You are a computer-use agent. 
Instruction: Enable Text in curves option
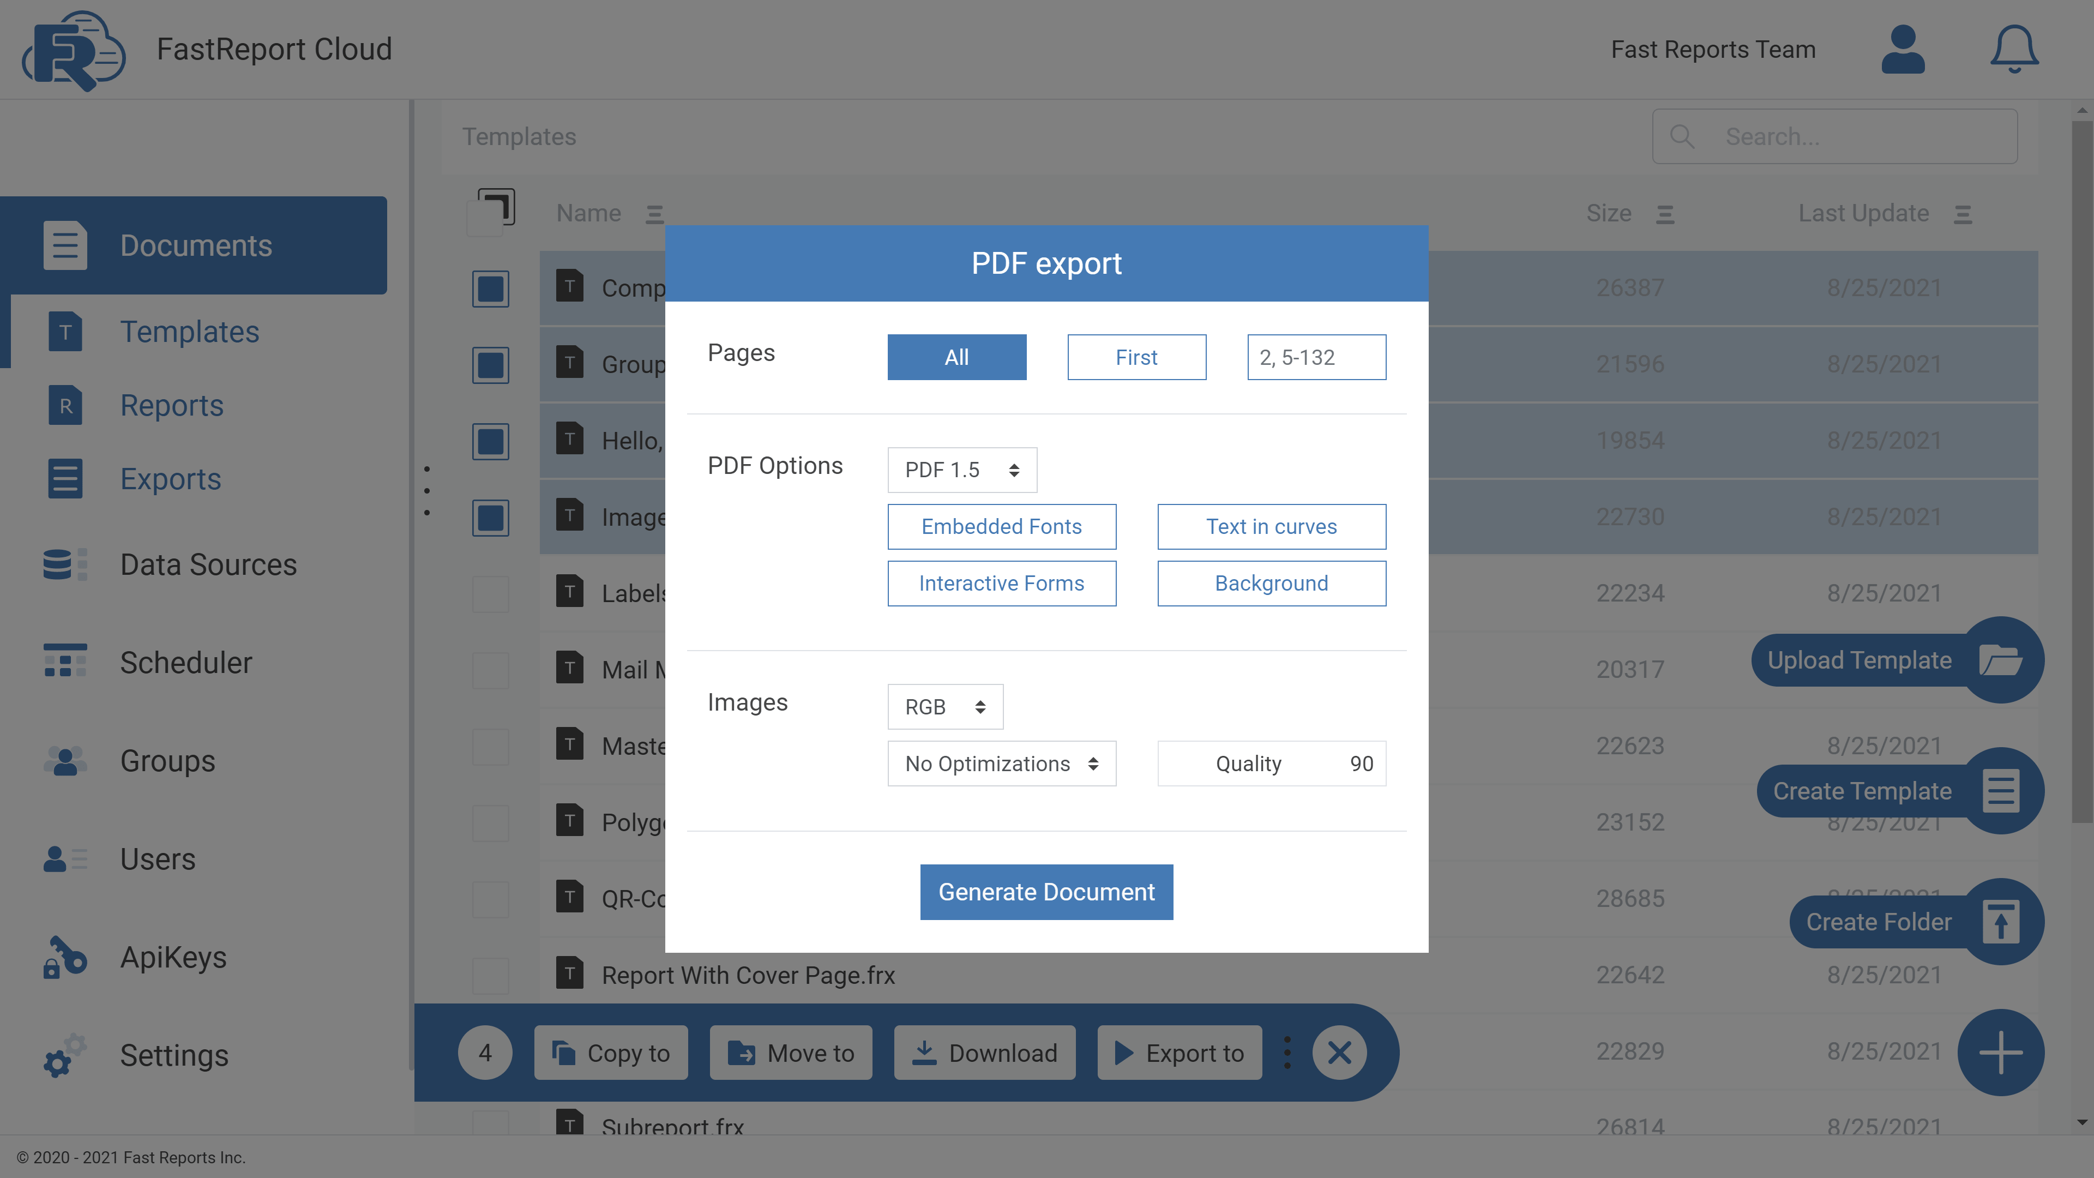coord(1271,527)
